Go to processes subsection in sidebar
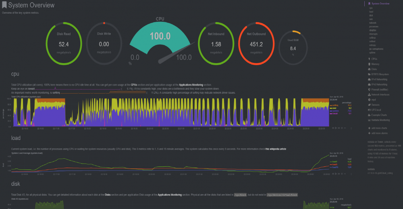The image size is (403, 209). coord(374,27)
